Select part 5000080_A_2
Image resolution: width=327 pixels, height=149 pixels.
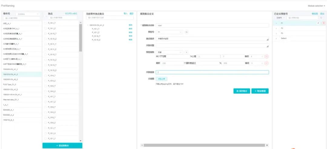pyautogui.click(x=21, y=115)
